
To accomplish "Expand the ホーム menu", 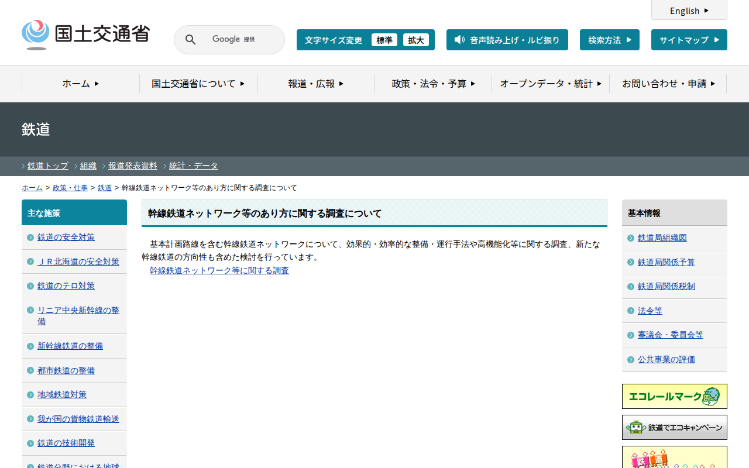I will [81, 84].
